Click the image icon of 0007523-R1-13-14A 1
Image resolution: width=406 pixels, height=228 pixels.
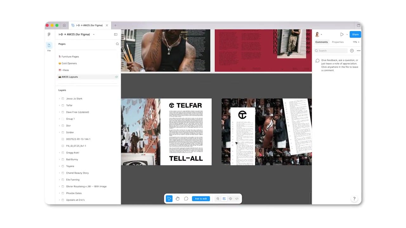pyautogui.click(x=63, y=139)
